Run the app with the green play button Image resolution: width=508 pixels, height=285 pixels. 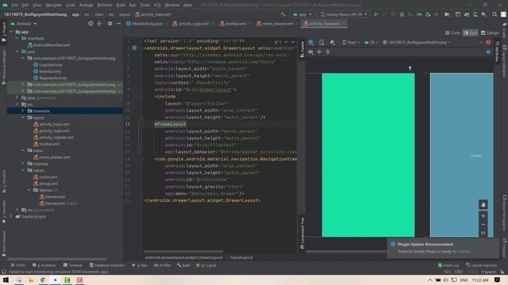[x=375, y=14]
